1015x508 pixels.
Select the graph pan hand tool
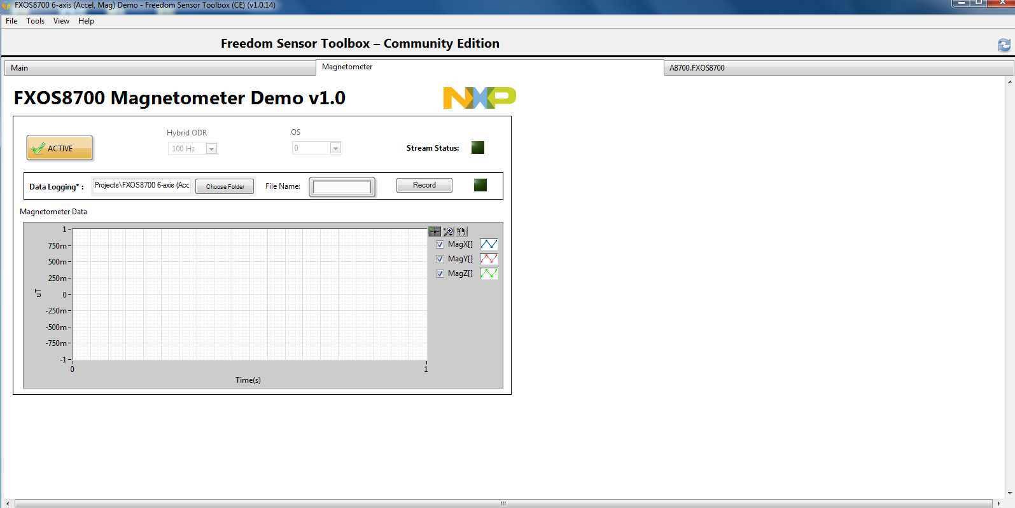tap(461, 231)
